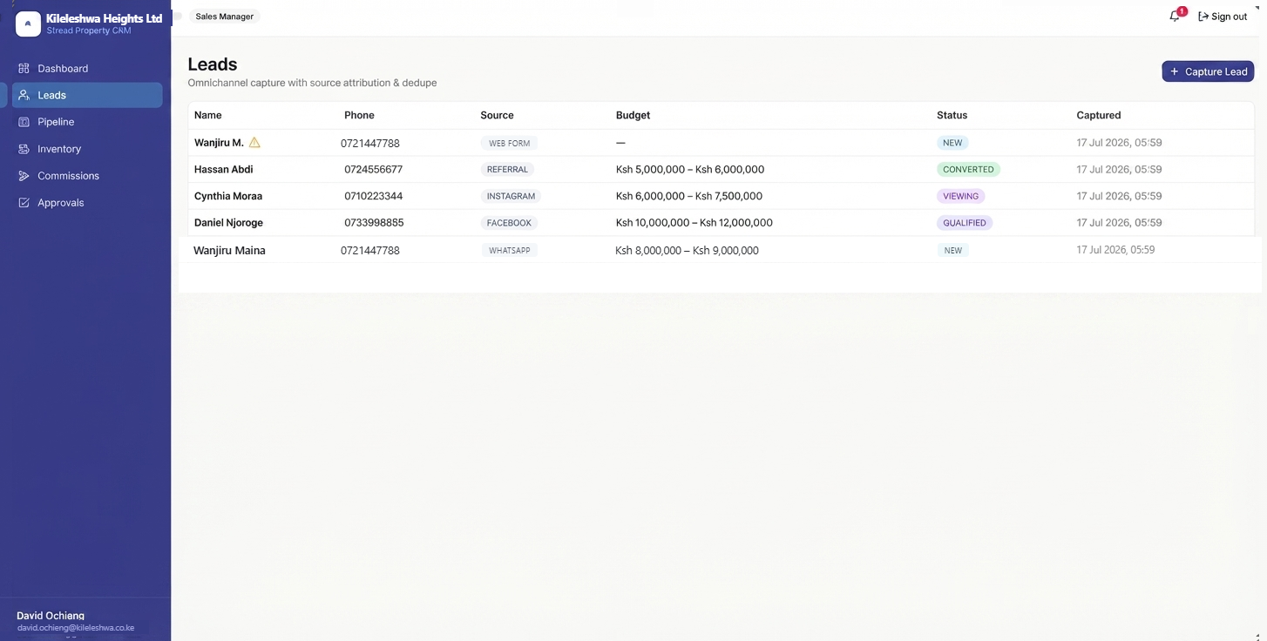The height and width of the screenshot is (641, 1267).
Task: Open the Inventory section
Action: point(87,149)
